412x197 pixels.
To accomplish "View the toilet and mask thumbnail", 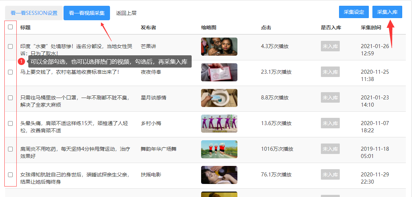I will (219, 98).
